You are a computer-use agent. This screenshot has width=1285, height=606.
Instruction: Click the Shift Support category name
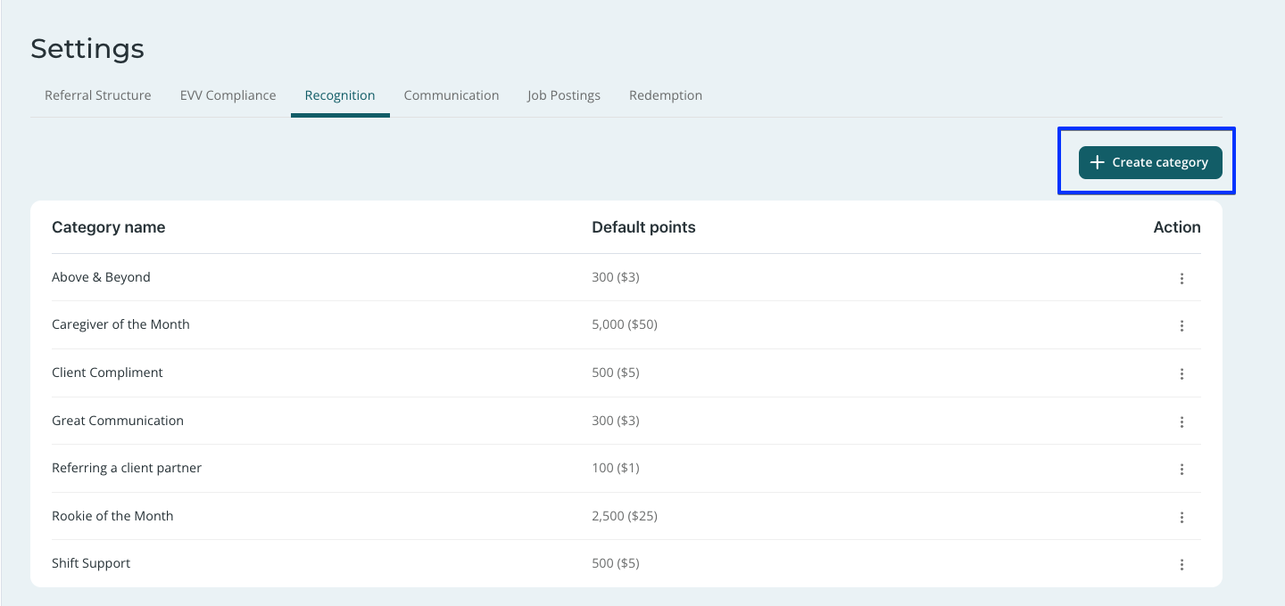pyautogui.click(x=91, y=563)
